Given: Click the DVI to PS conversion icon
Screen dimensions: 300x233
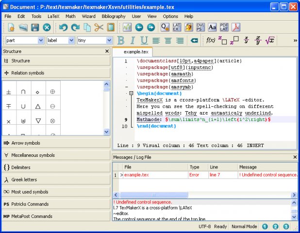Looking at the screenshot, I should pyautogui.click(x=200, y=27).
